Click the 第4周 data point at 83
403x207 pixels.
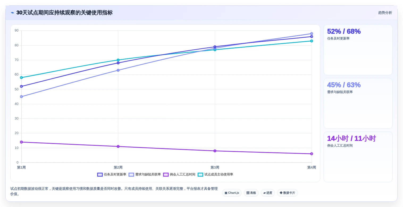(x=312, y=41)
